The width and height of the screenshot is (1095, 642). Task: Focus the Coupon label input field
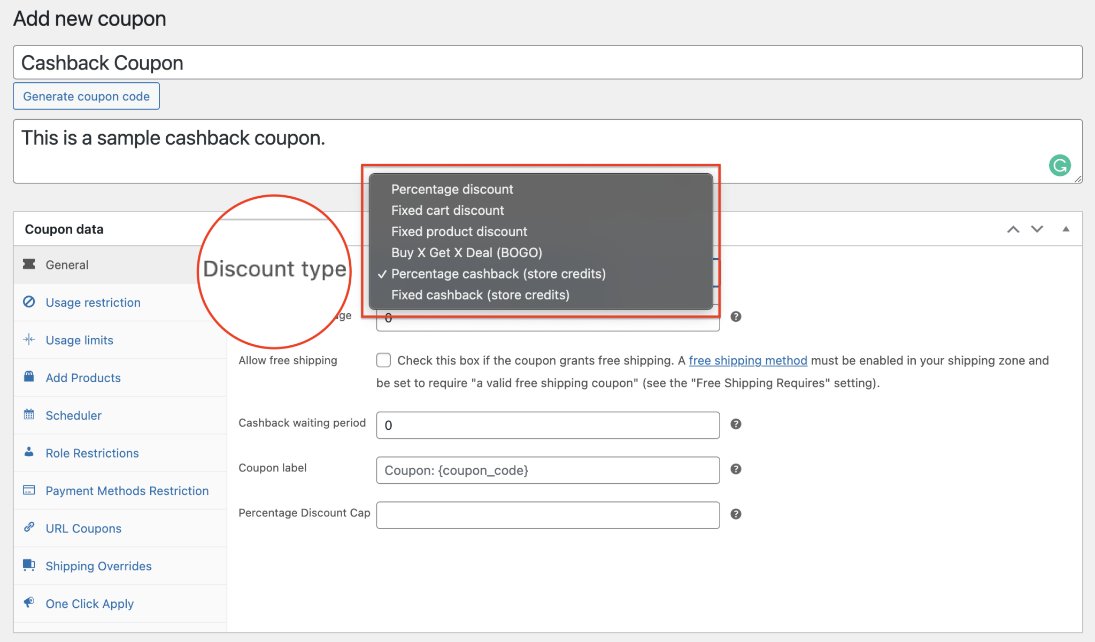click(x=547, y=470)
